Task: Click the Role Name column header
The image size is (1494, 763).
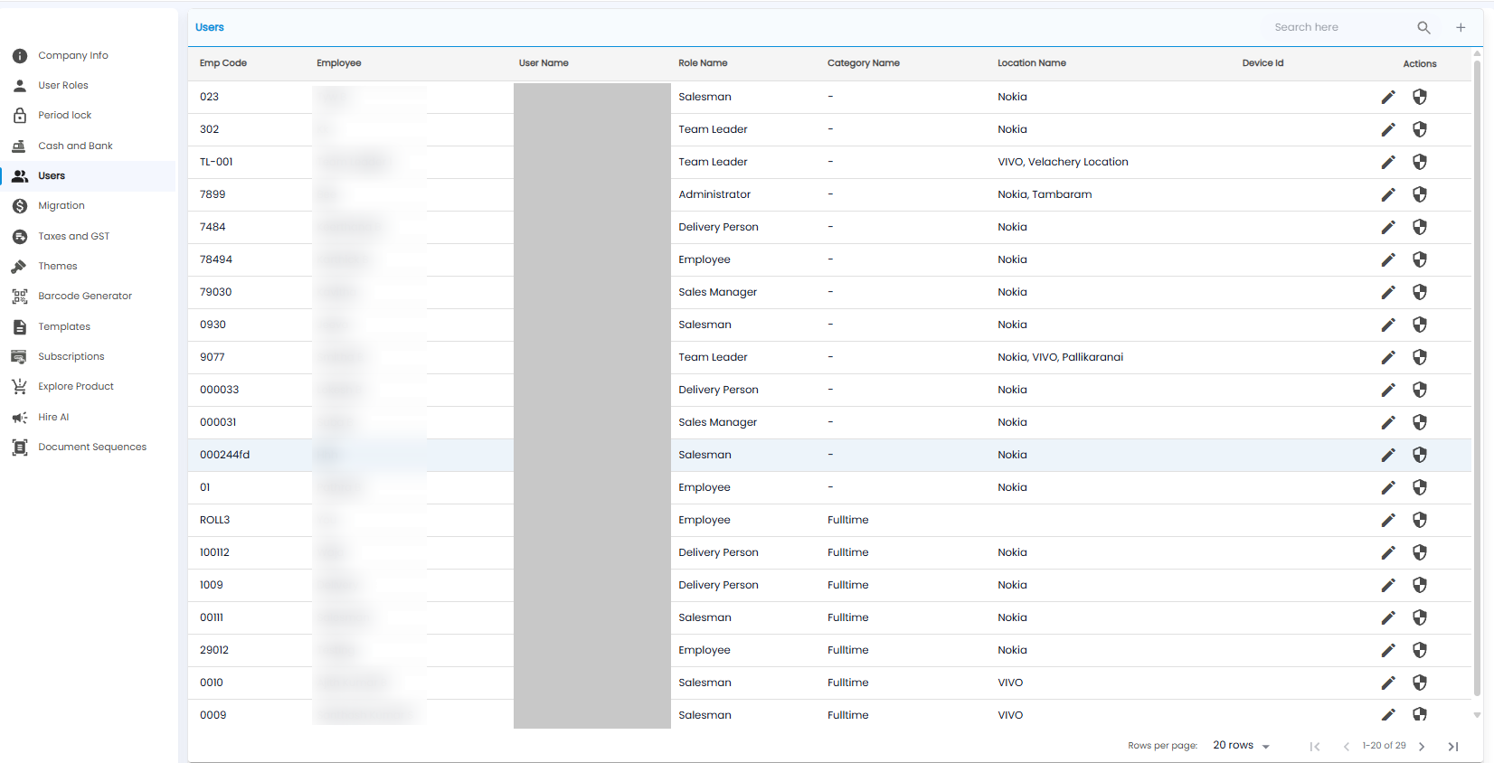Action: click(x=703, y=63)
